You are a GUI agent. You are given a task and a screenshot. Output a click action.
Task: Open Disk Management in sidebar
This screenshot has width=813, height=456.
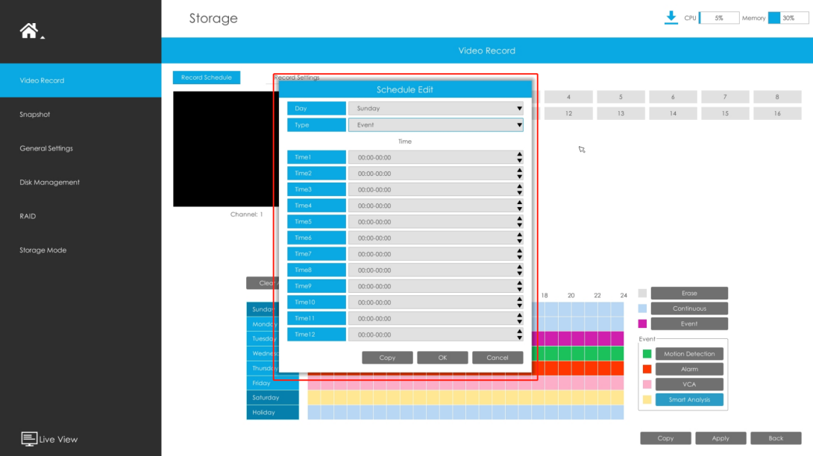tap(50, 183)
